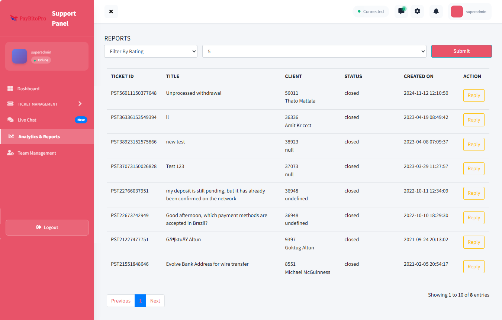Click the PayBitoPro logo
502x320 pixels.
click(28, 18)
